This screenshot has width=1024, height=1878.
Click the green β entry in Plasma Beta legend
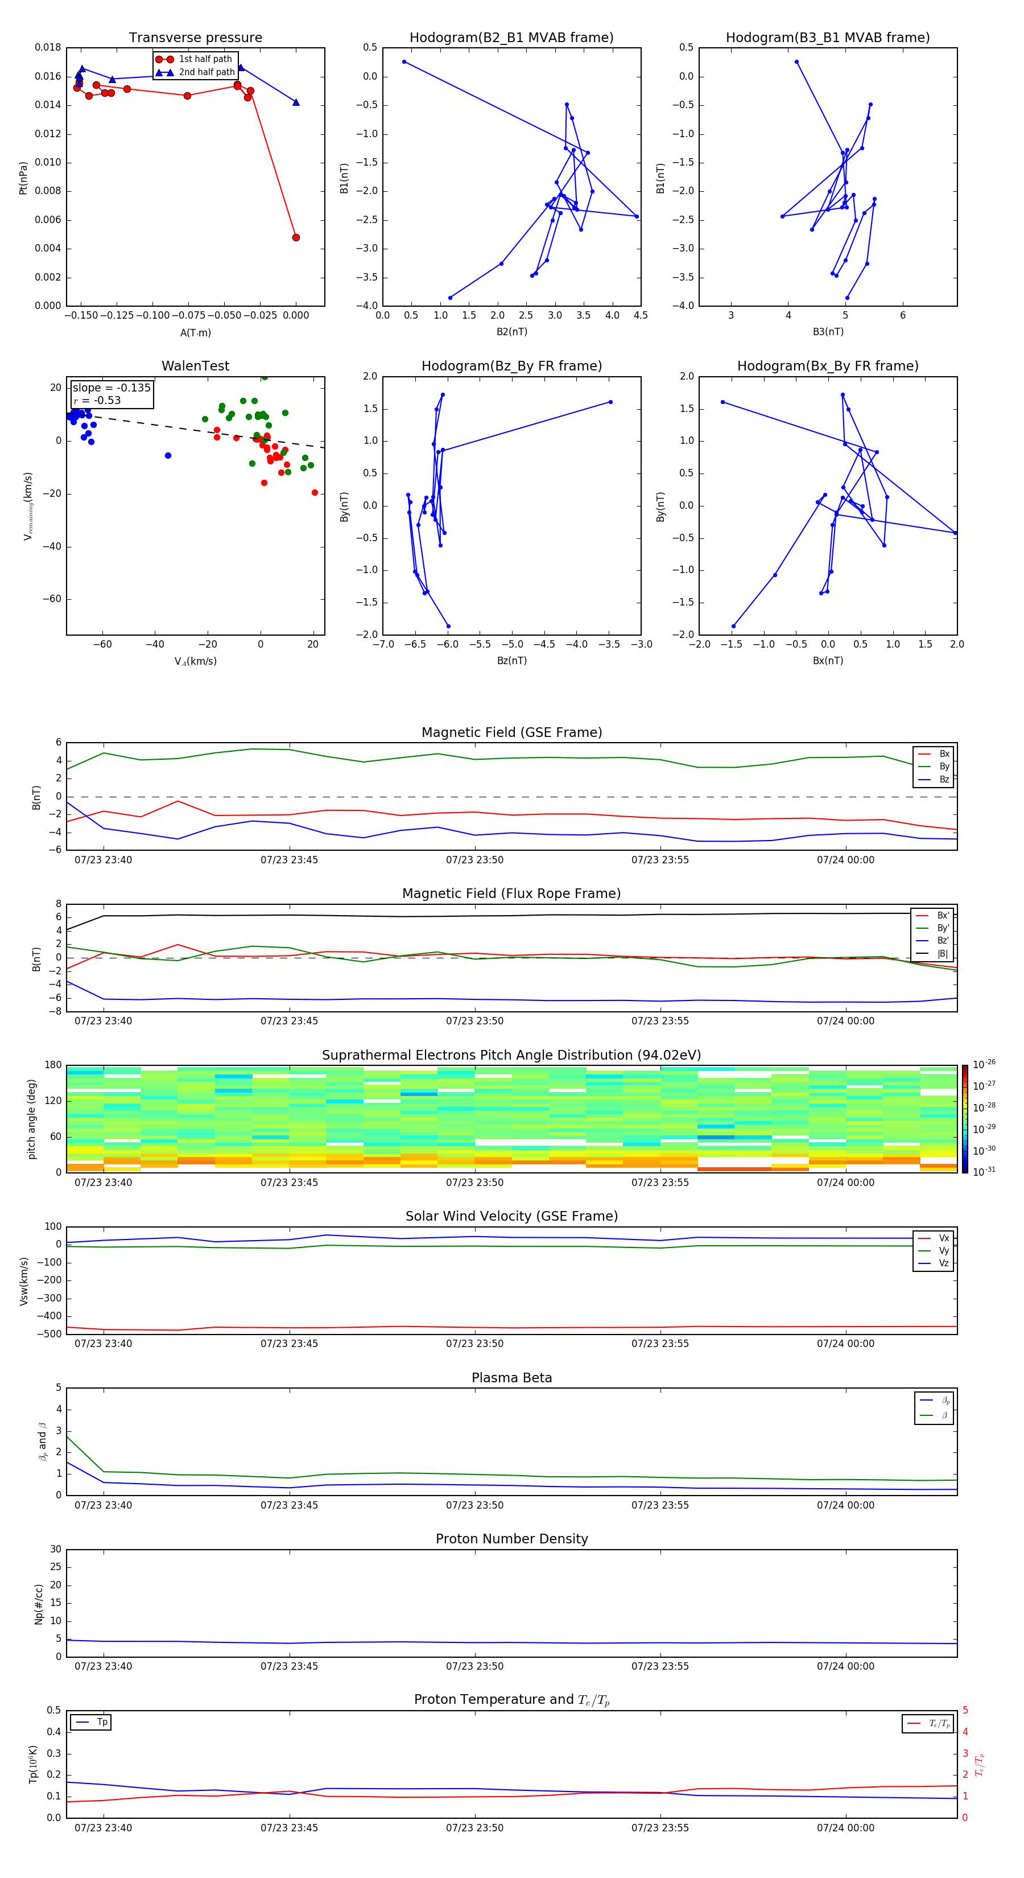pyautogui.click(x=934, y=1416)
